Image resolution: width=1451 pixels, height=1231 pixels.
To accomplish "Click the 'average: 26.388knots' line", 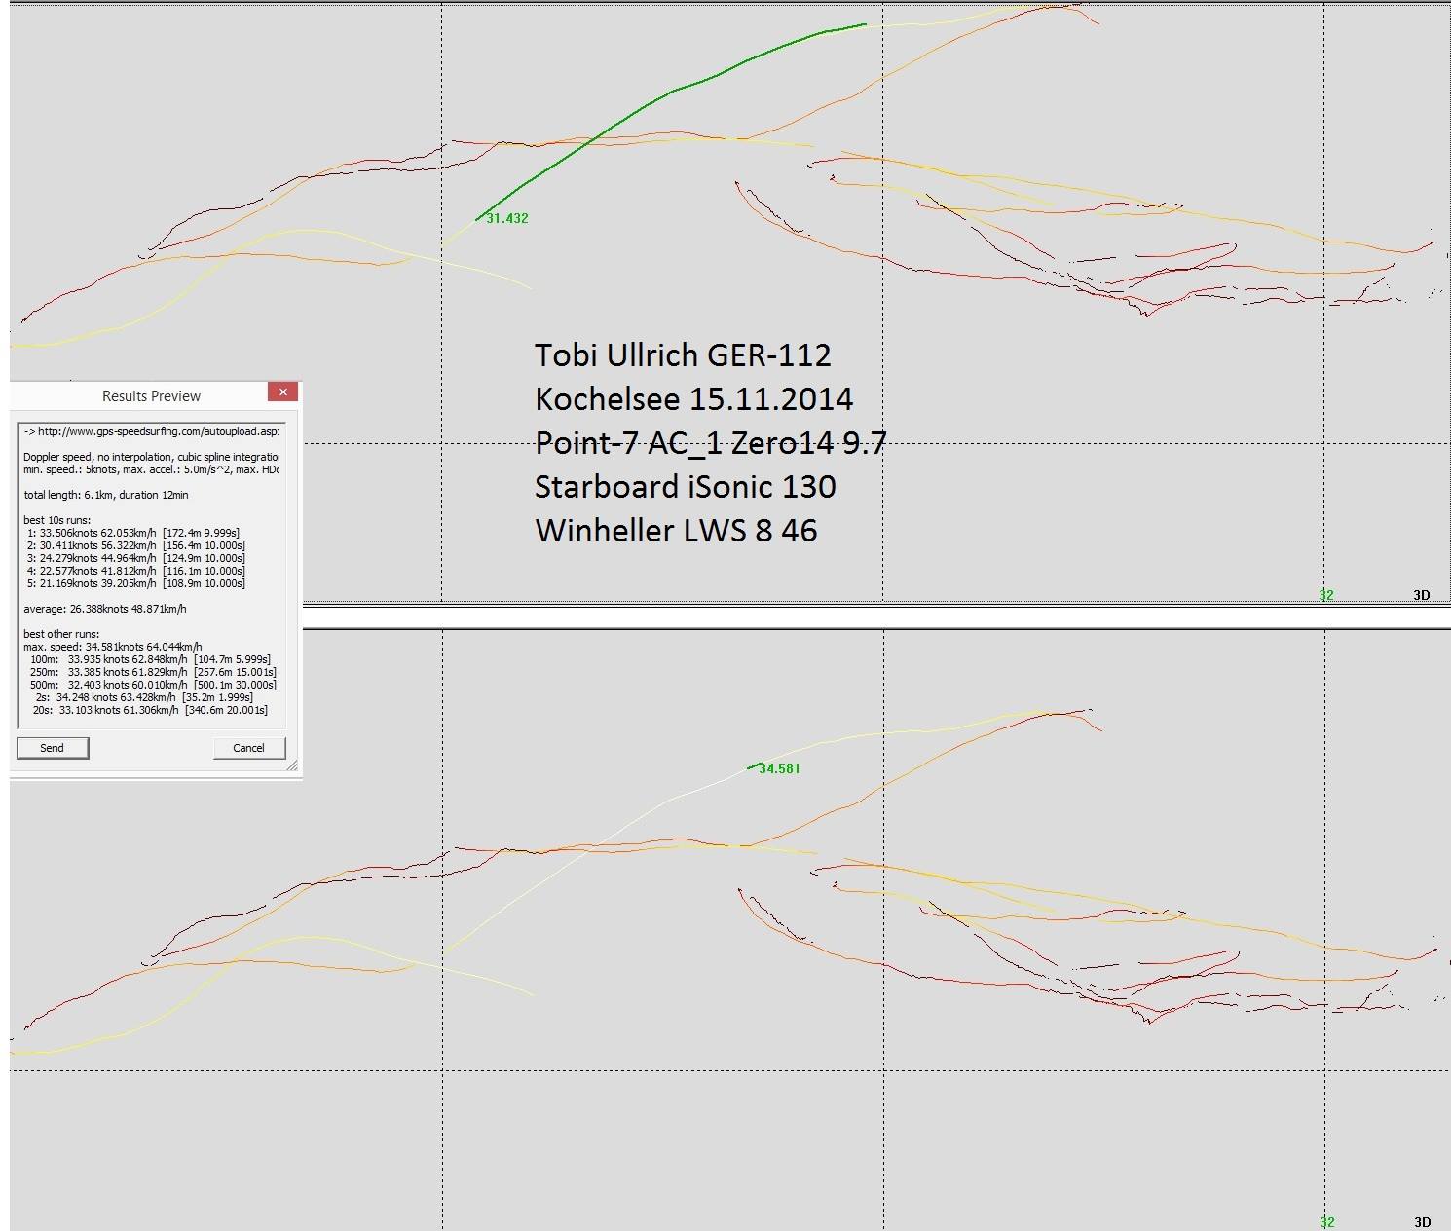I will [x=105, y=609].
